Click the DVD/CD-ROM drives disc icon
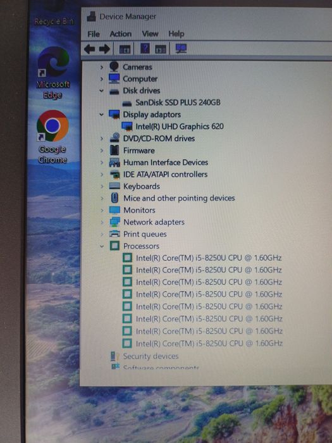Viewport: 332px width, 443px height. 114,138
